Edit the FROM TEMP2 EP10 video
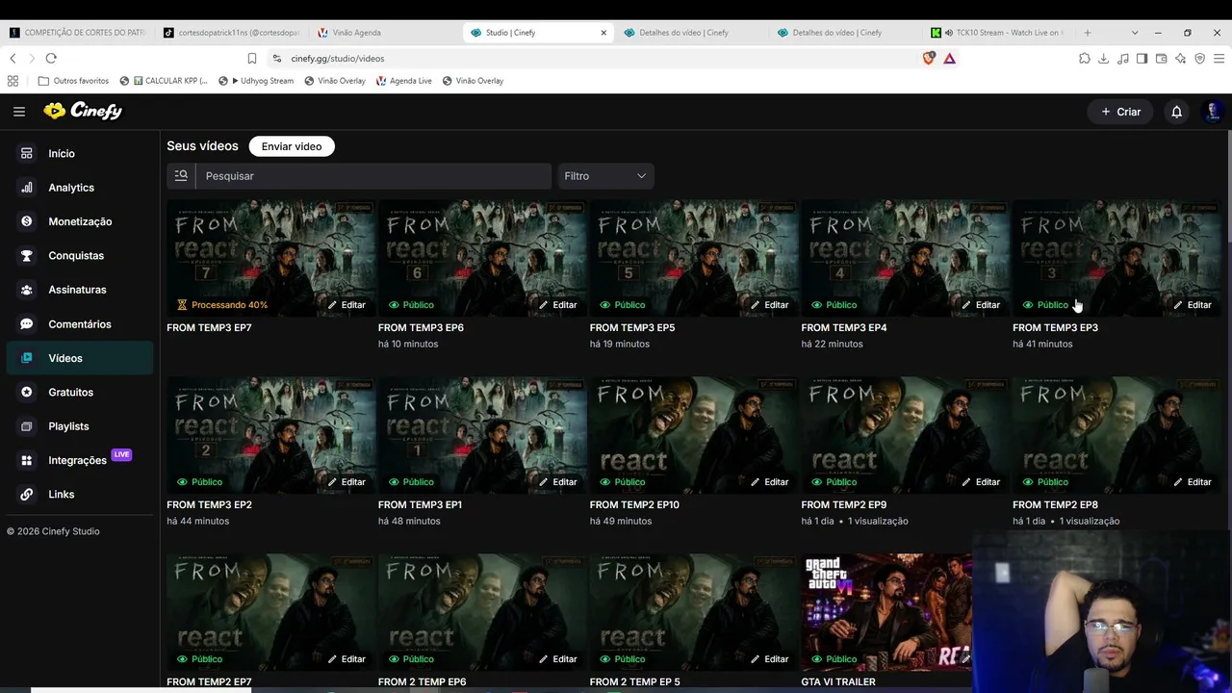1232x693 pixels. pos(769,482)
